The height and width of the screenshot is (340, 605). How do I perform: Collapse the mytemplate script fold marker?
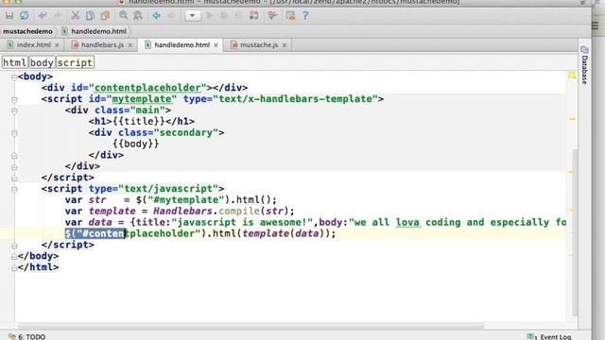coord(14,100)
